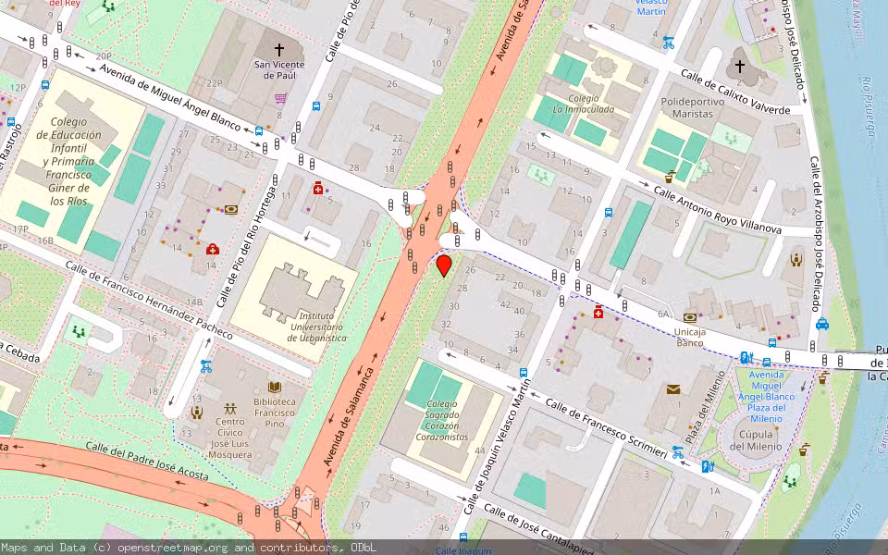Image resolution: width=888 pixels, height=555 pixels.
Task: Click the red pharmacy icon beside building number 5
Action: 318,188
